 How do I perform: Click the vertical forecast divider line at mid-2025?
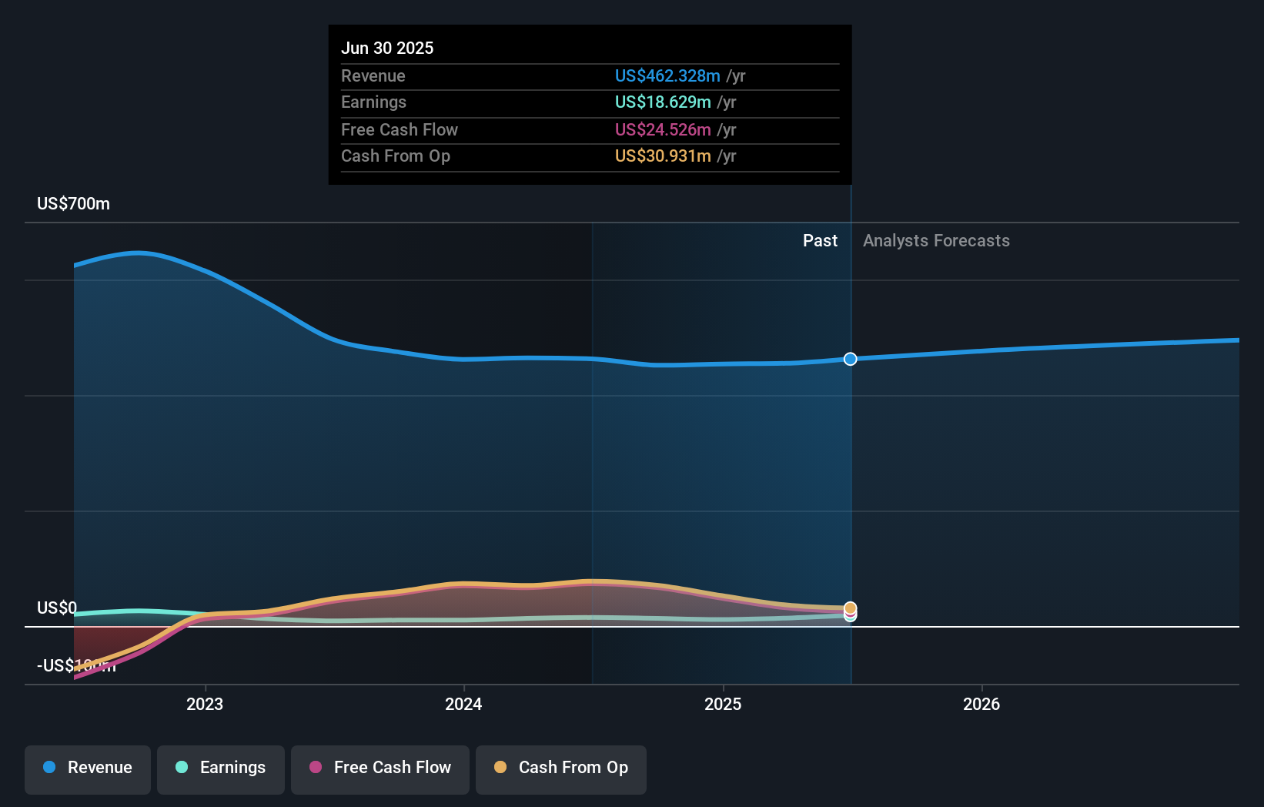pos(851,462)
